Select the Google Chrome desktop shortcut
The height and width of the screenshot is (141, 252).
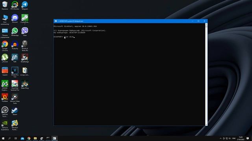tap(5, 46)
